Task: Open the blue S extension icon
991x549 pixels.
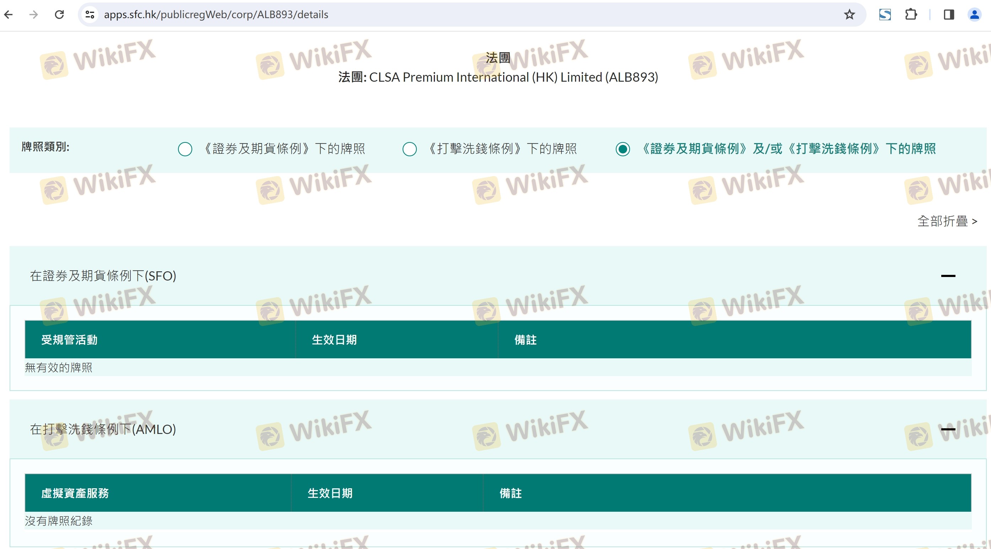Action: click(x=885, y=15)
